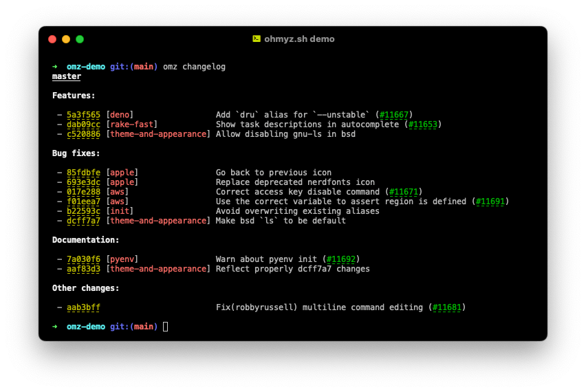Screen dimensions: 586x392
Task: Click 'Replace deprecated nerdfonts icon' message
Action: pyautogui.click(x=295, y=182)
